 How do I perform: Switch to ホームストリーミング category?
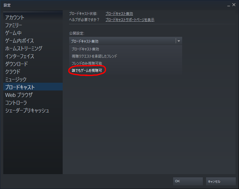[33, 48]
